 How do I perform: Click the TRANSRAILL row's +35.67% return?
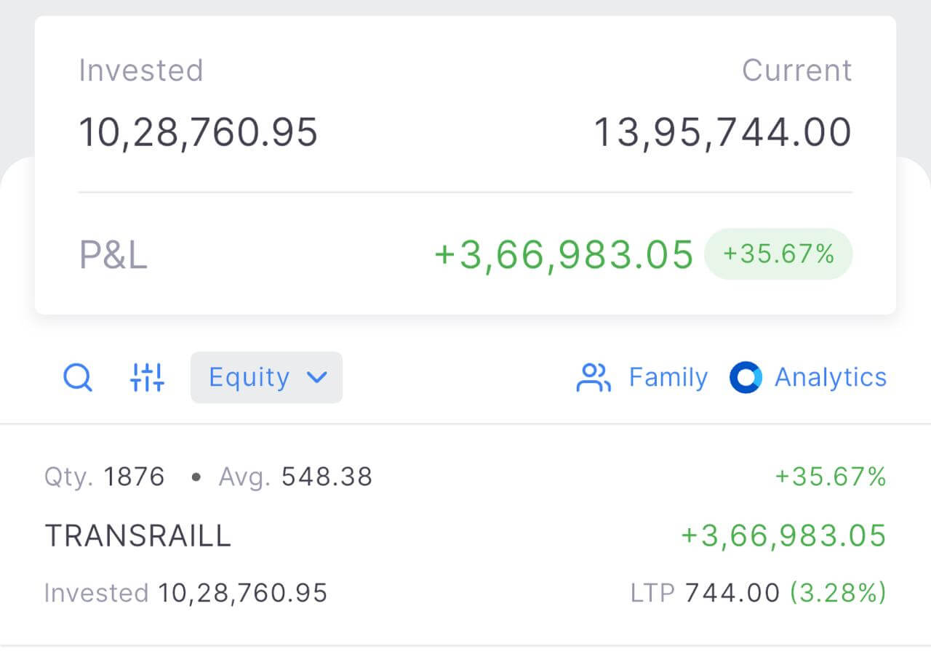pos(830,477)
